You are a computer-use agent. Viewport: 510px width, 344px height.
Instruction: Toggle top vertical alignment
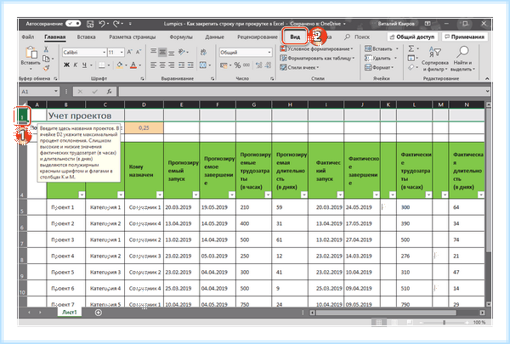(x=154, y=51)
